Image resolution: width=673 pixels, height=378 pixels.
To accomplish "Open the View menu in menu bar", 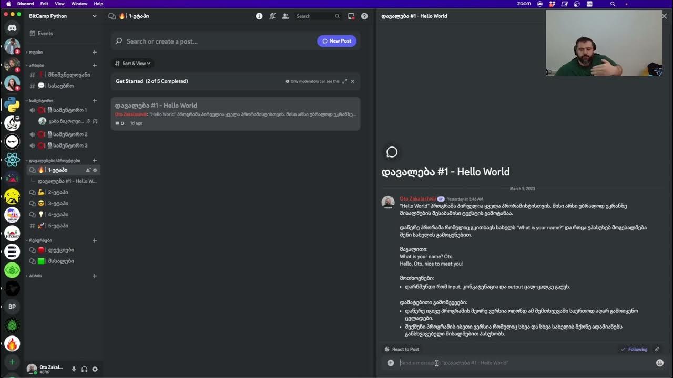I will point(59,4).
